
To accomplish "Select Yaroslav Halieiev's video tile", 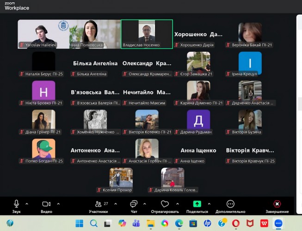I will click(43, 34).
